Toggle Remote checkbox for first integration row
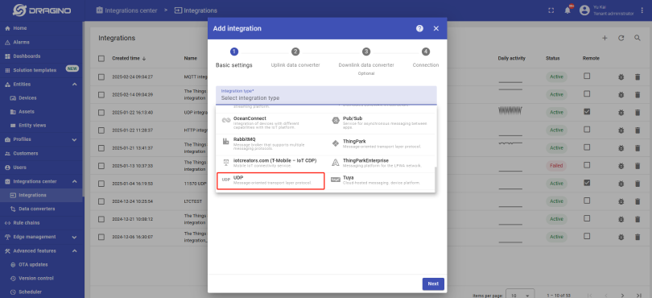The width and height of the screenshot is (652, 298). coord(587,77)
